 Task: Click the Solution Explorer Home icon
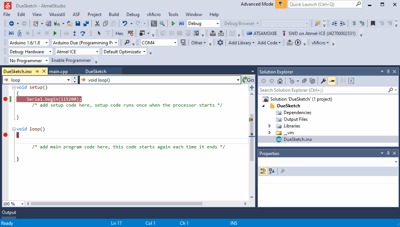280,81
